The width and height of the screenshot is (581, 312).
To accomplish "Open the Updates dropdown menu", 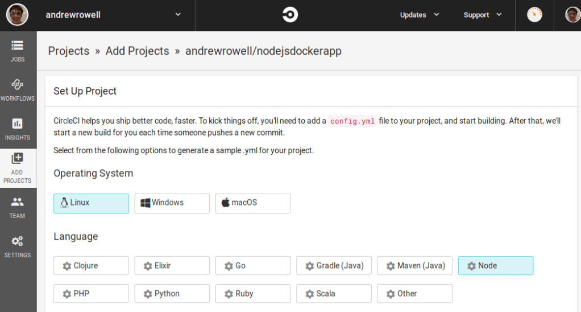I will tap(420, 15).
